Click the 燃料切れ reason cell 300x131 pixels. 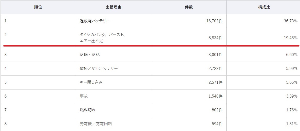pyautogui.click(x=88, y=110)
